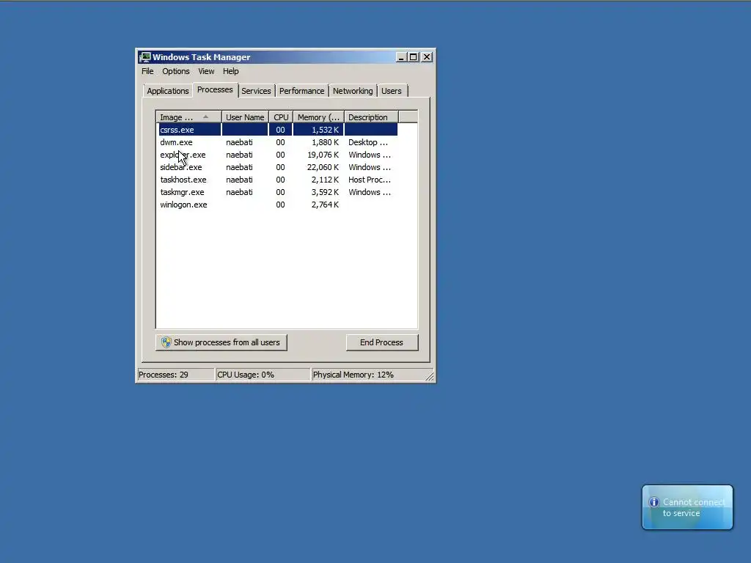
Task: Select the explorer.exe process row
Action: coord(278,155)
